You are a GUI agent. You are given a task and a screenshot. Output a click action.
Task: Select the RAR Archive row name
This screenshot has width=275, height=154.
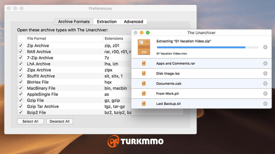click(39, 52)
